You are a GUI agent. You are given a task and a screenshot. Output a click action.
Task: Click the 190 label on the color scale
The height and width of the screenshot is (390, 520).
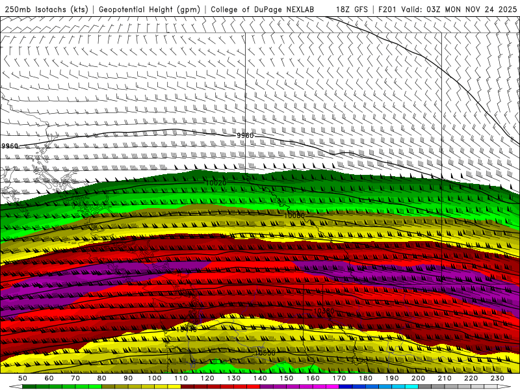(392, 378)
